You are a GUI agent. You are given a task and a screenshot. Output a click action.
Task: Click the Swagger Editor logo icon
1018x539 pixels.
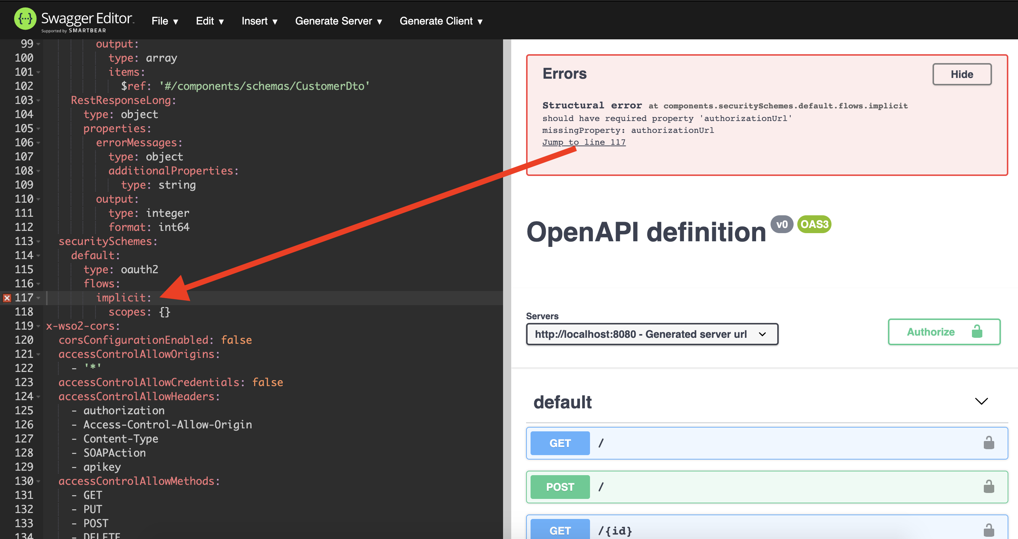(25, 18)
